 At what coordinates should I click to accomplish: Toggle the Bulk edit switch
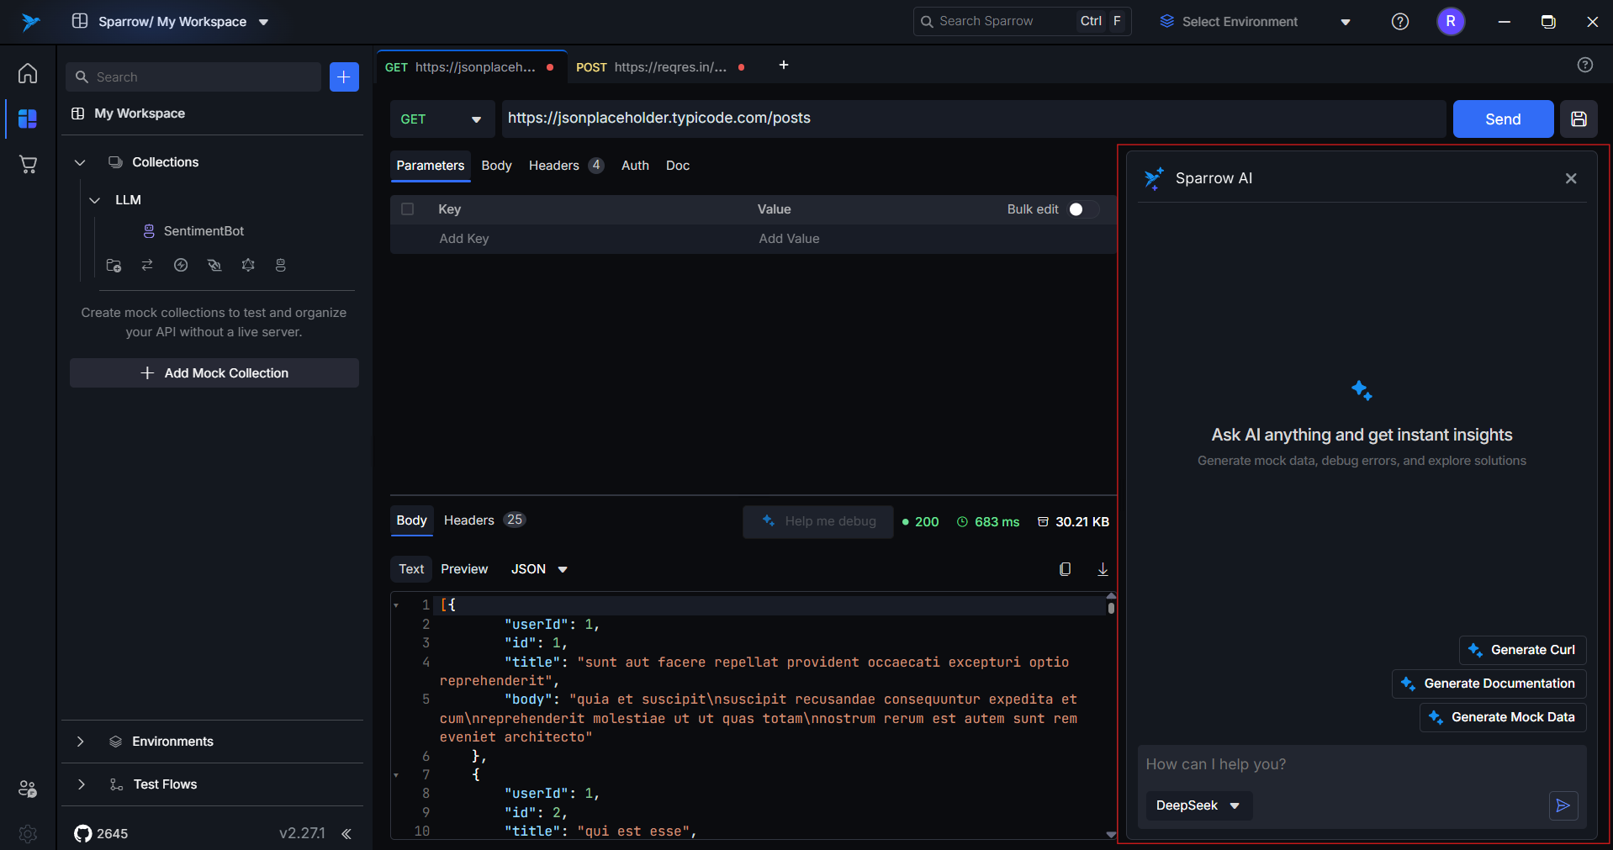coord(1083,209)
